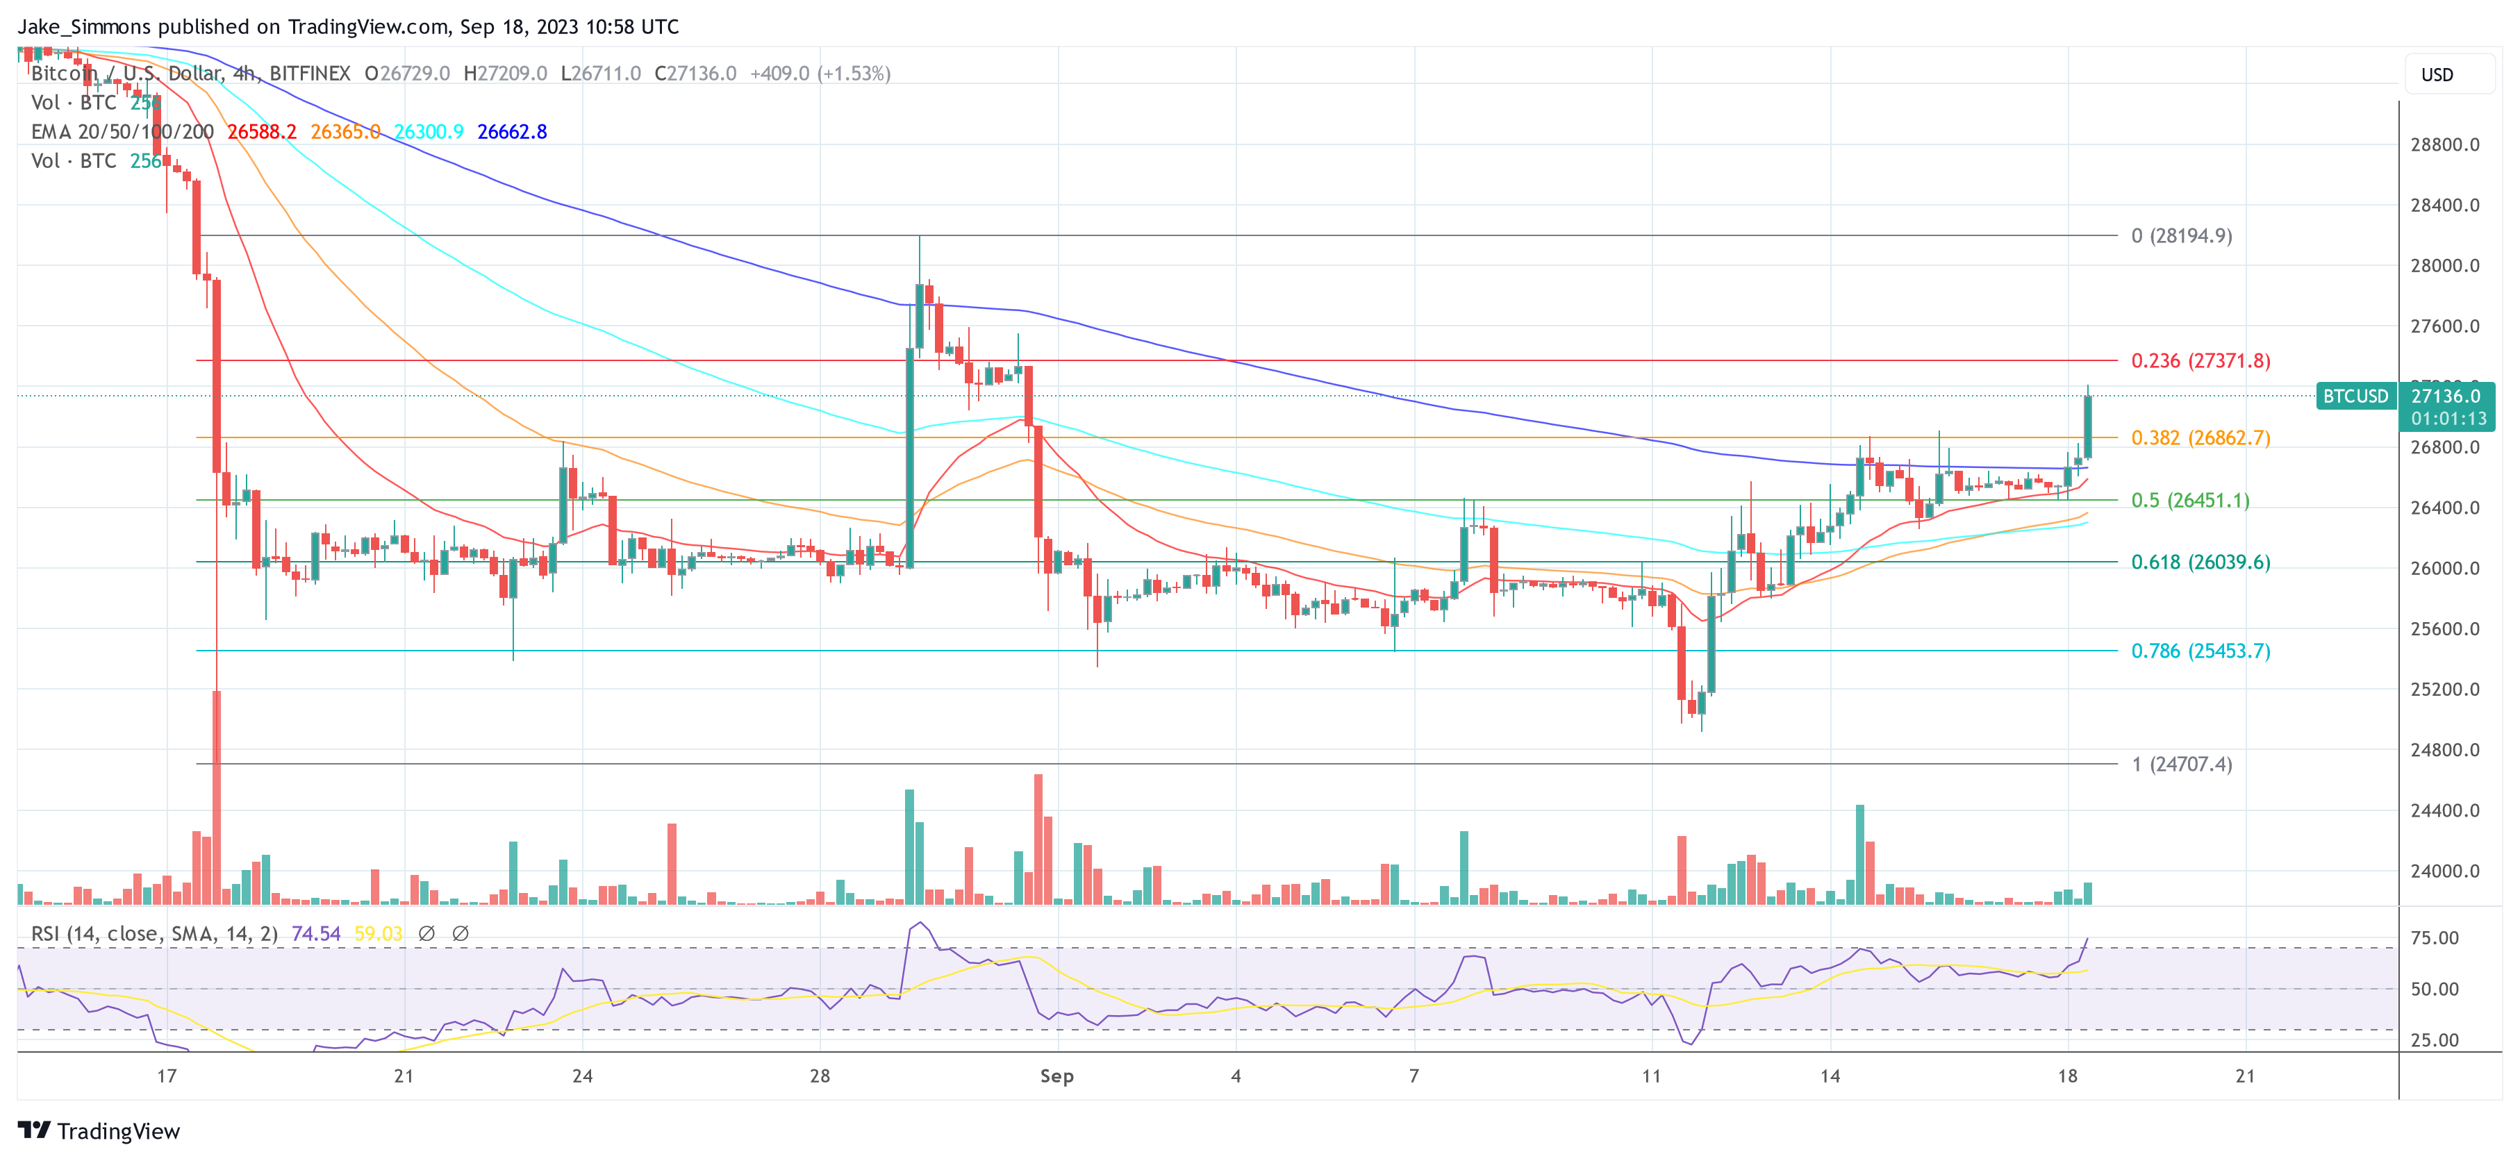Viewport: 2520px width, 1161px height.
Task: Click the date 11 on time axis
Action: pos(1651,1077)
